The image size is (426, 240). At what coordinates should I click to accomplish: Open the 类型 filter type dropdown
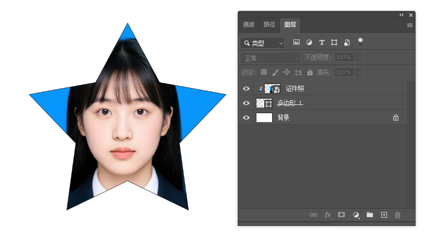pos(263,43)
